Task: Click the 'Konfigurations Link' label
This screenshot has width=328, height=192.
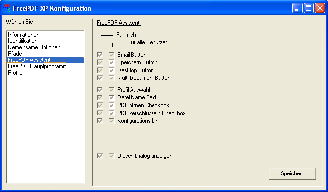Action: [x=139, y=121]
